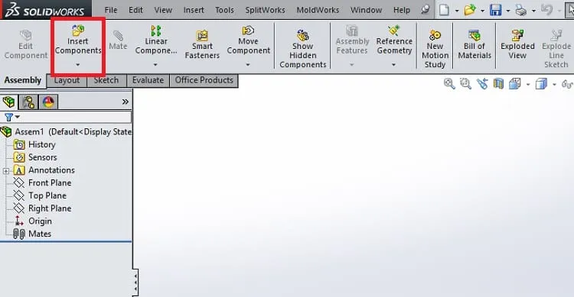Click the Zoom to Fit magnifier icon
Screen dimensions: 574x297
point(449,84)
